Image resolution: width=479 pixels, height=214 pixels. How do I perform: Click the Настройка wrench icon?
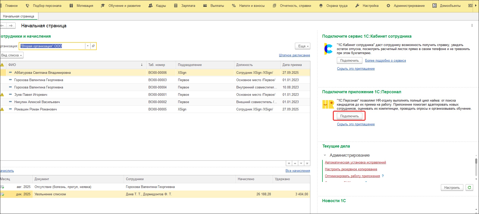point(357,6)
